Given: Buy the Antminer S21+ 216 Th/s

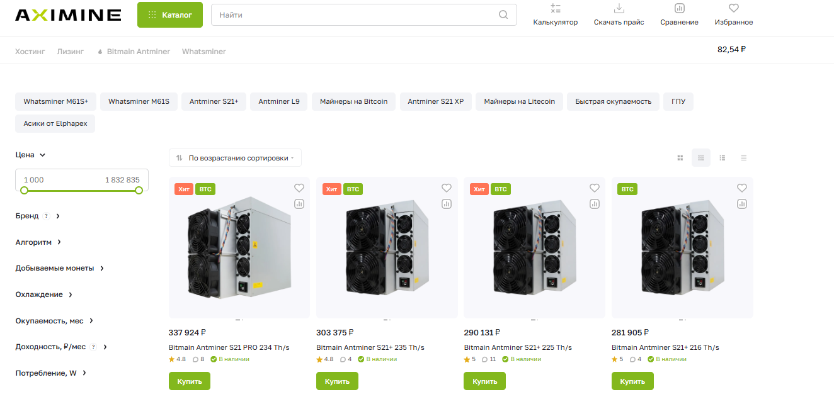Looking at the screenshot, I should [x=632, y=381].
